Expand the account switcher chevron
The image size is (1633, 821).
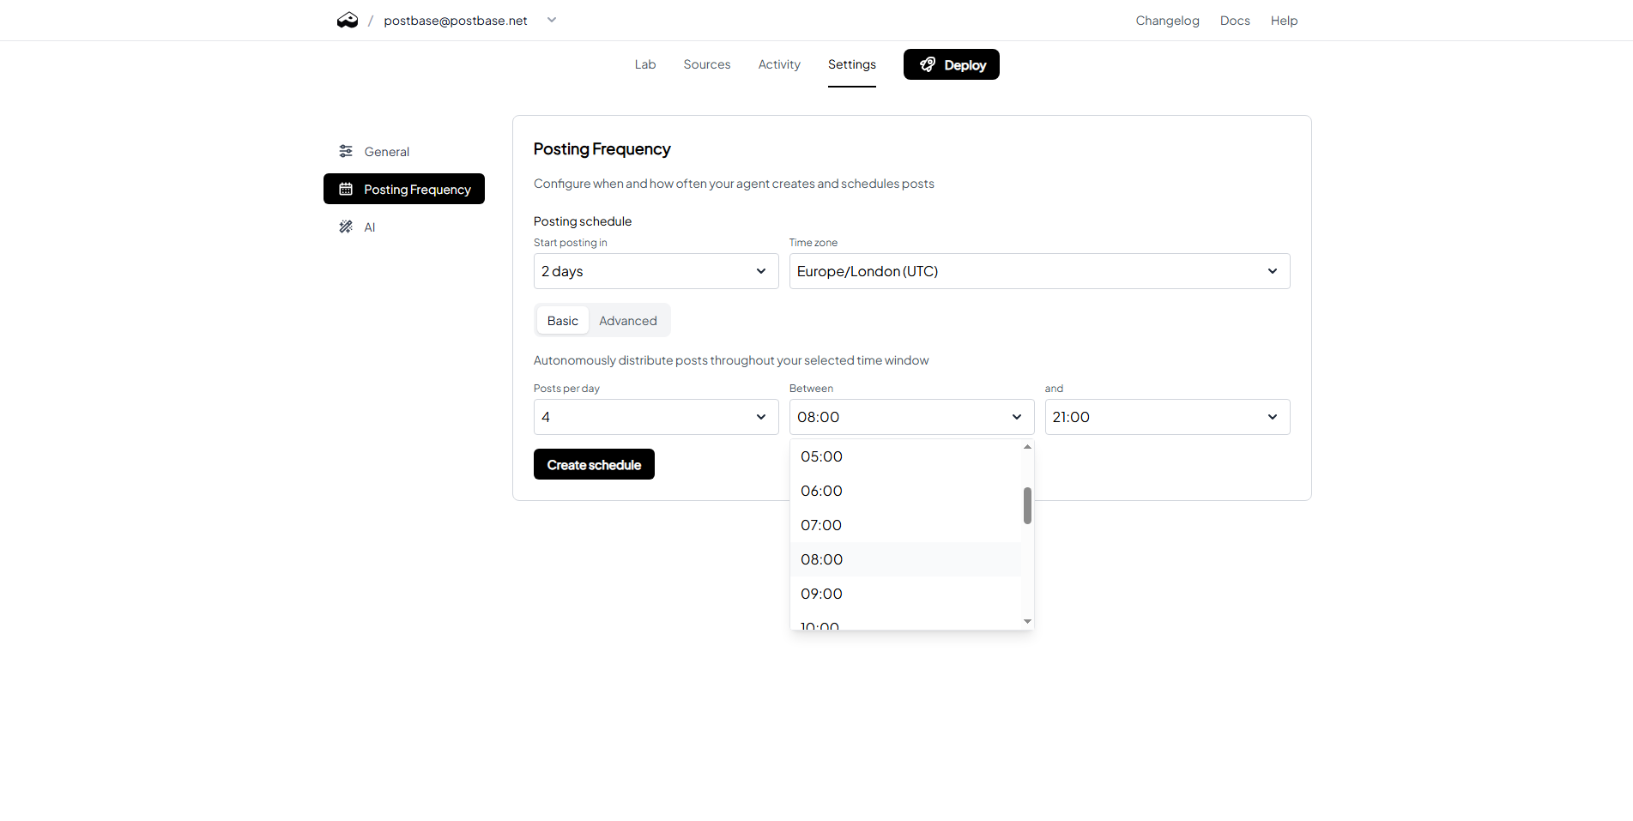pyautogui.click(x=552, y=20)
